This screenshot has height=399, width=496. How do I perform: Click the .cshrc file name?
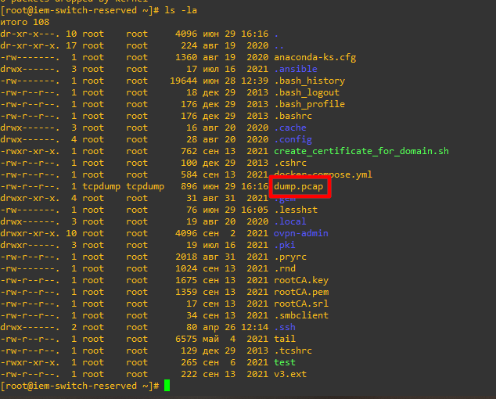click(290, 163)
